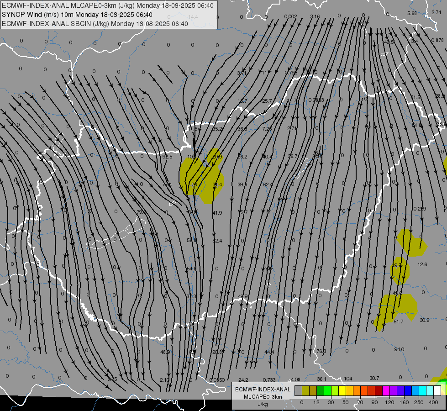Screen dimensions: 447x411
Task: Select the map value 0.878
Action: coord(437,40)
